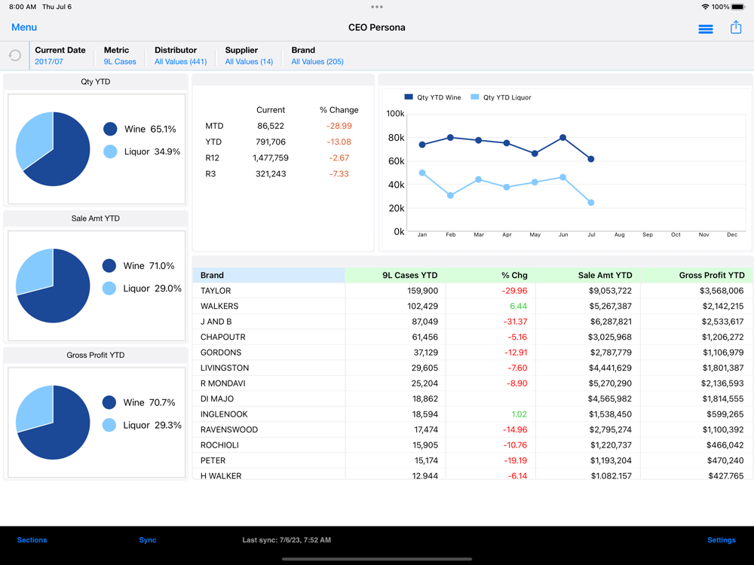Tap the Qty YTD pie chart
Screen dimensions: 754x565
tap(53, 149)
